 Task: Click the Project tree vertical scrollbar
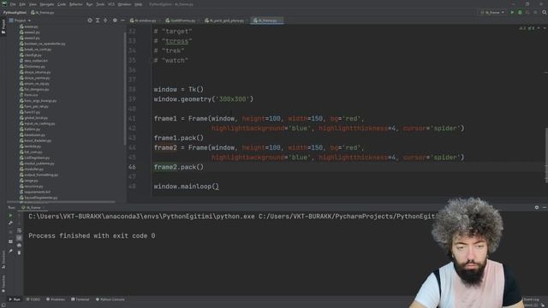click(125, 89)
